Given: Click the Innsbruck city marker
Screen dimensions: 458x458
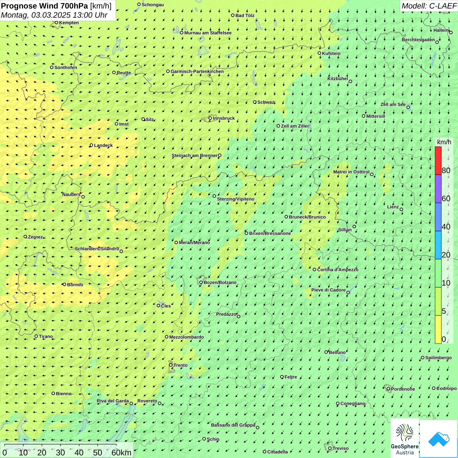Looking at the screenshot, I should [x=210, y=118].
